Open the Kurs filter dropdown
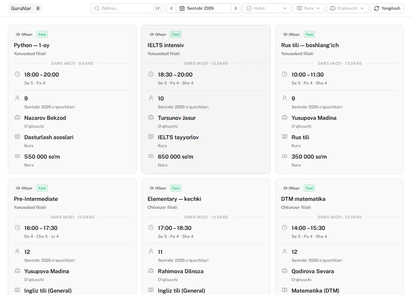412x295 pixels. (x=308, y=8)
